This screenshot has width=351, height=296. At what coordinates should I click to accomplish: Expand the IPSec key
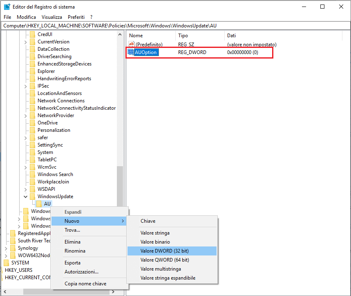pos(25,86)
